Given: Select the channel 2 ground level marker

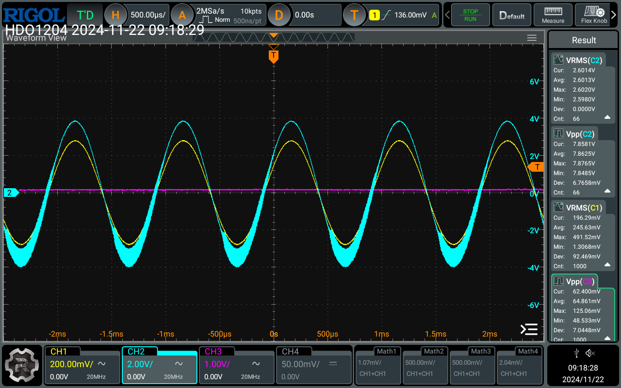Looking at the screenshot, I should [x=11, y=193].
